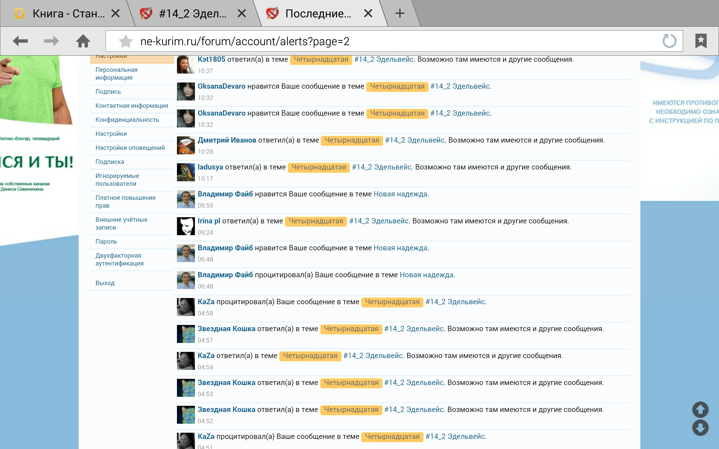Open 'Двухфакторная аутентификация' sidebar item

pos(119,259)
